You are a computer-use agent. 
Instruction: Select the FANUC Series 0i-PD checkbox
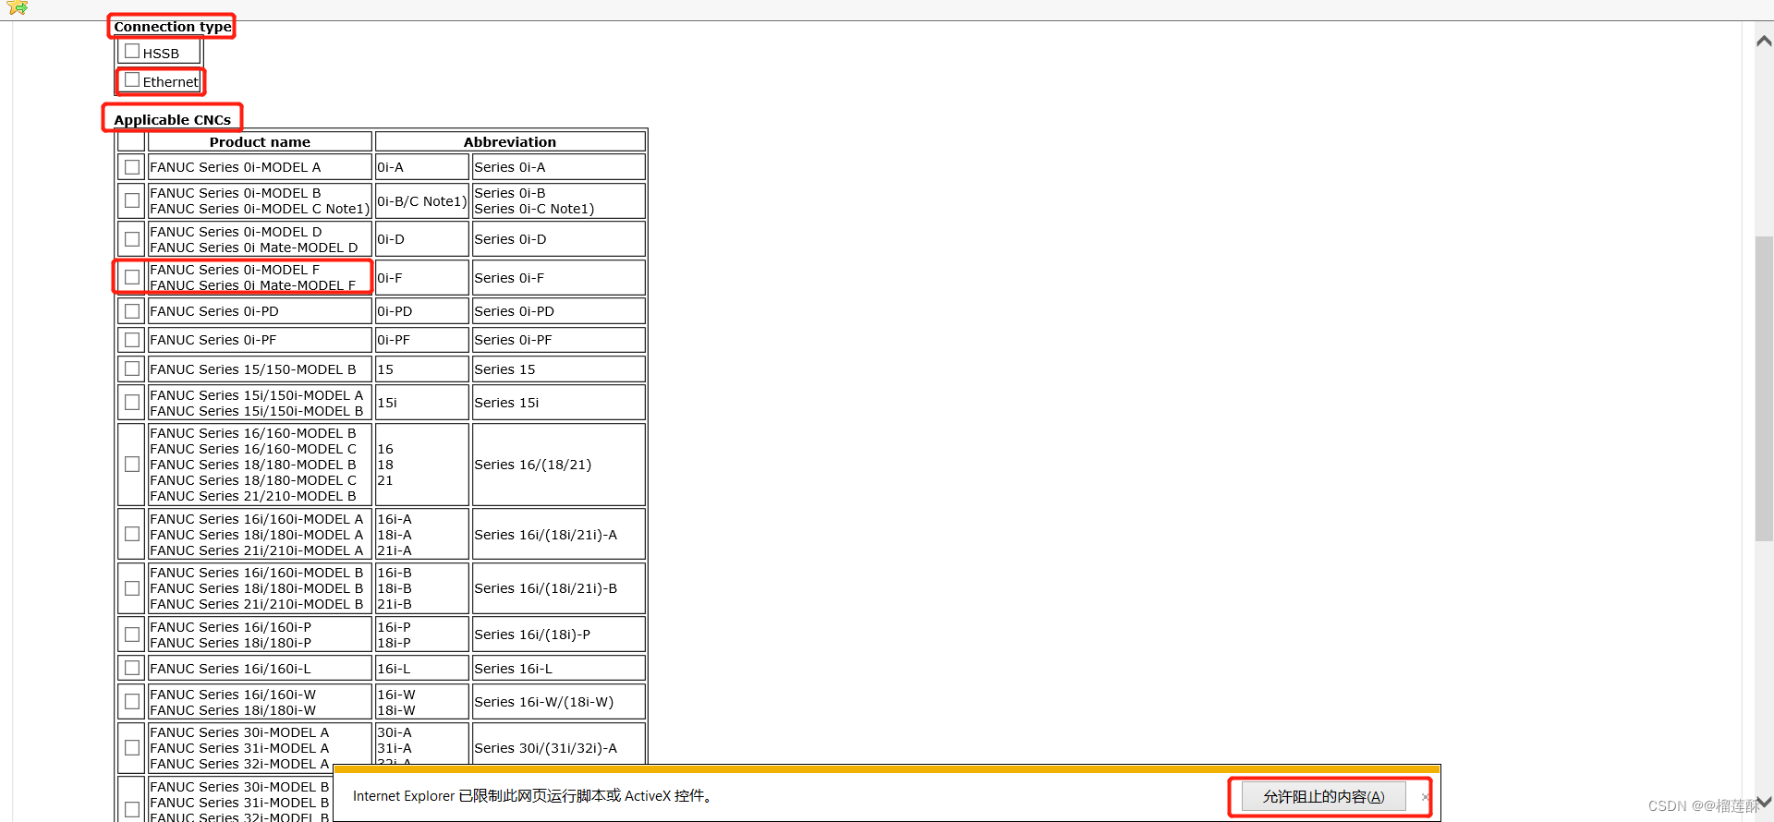pos(132,311)
